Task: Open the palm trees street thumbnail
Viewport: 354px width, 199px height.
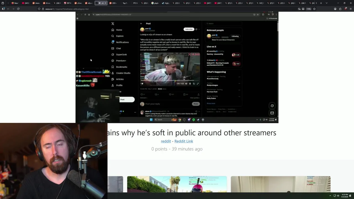Action: tap(177, 184)
